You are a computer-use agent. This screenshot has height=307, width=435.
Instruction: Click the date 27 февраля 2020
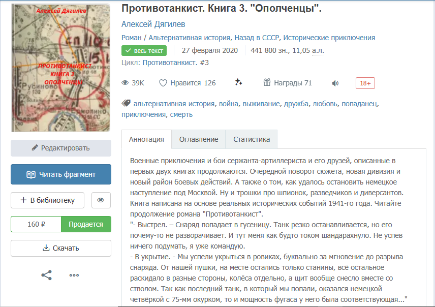coord(210,50)
